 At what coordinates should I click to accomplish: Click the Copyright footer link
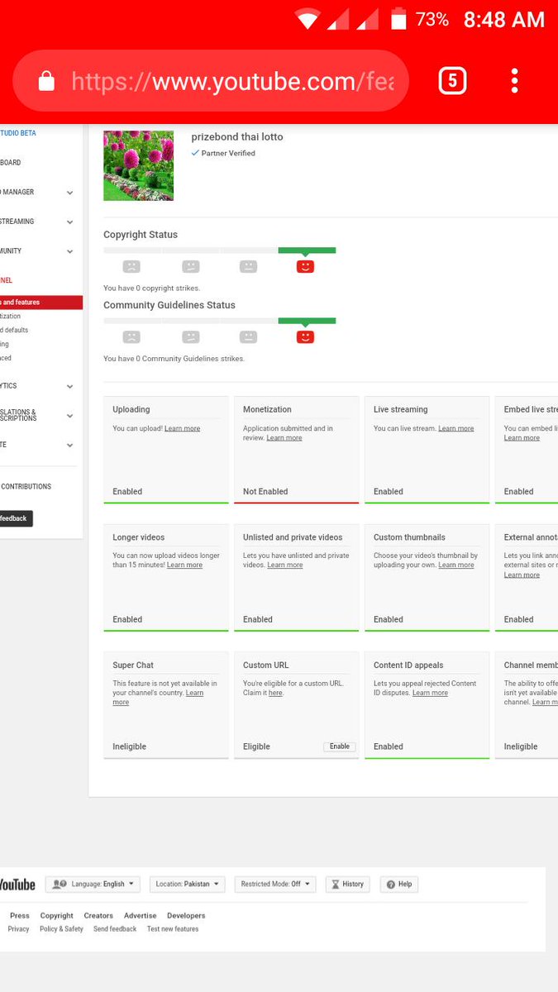point(57,916)
